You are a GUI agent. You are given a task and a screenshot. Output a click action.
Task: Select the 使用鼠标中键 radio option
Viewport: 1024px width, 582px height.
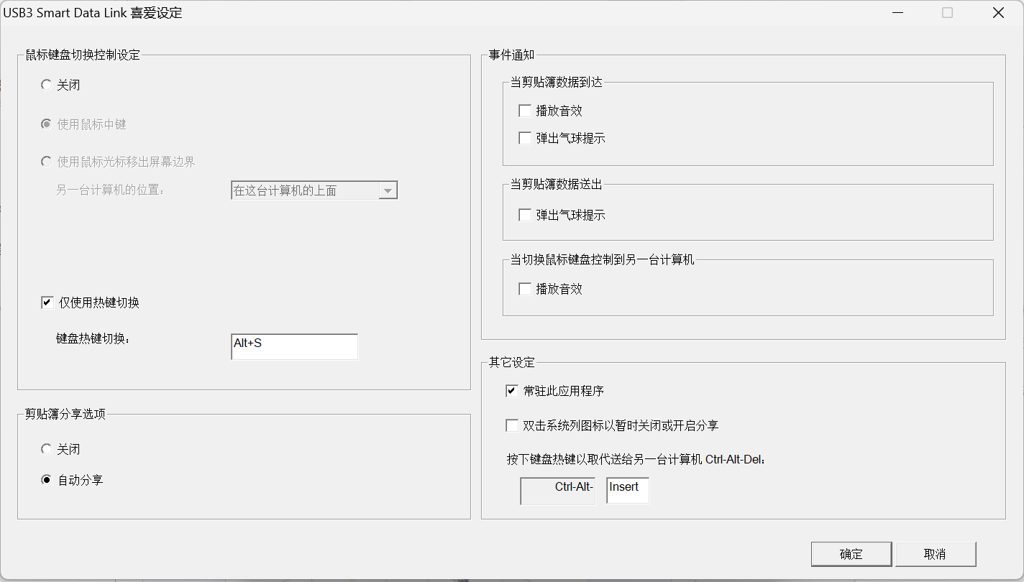pyautogui.click(x=47, y=124)
